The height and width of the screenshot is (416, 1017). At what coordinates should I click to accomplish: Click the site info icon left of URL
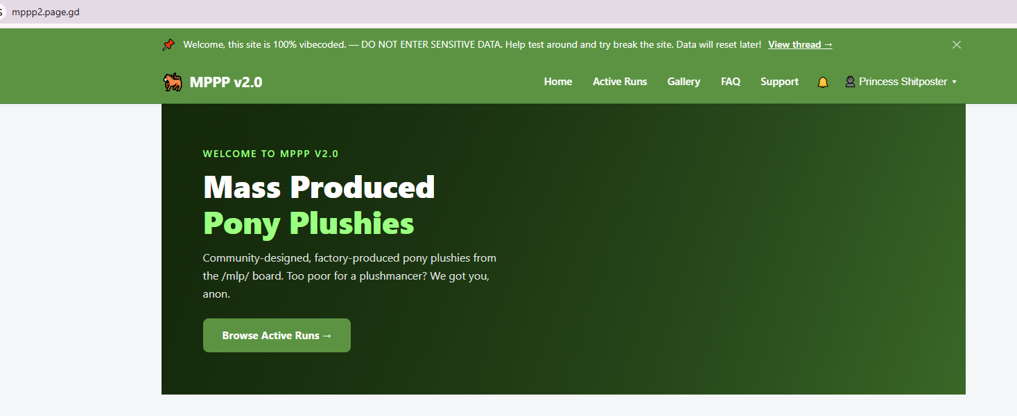(2, 12)
